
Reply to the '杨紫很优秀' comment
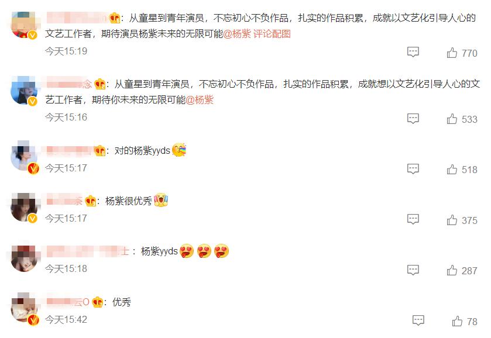(x=413, y=219)
